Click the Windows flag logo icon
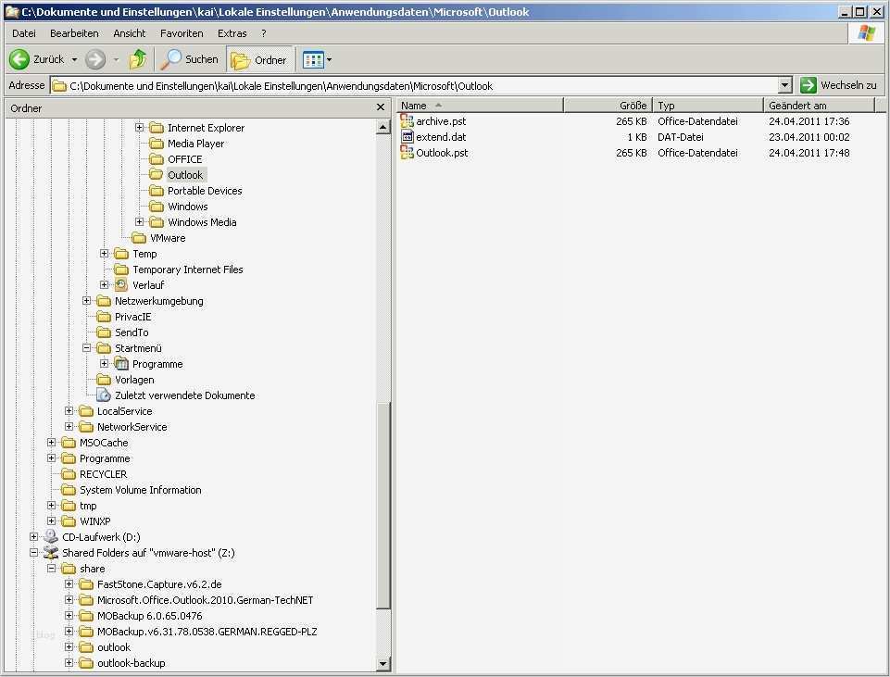890x677 pixels. click(x=867, y=33)
